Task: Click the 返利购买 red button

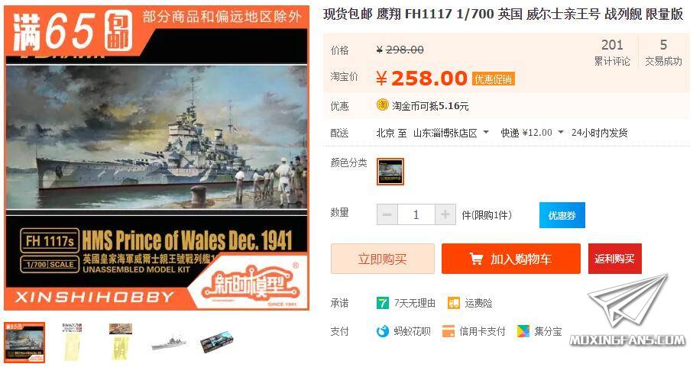Action: [x=614, y=259]
